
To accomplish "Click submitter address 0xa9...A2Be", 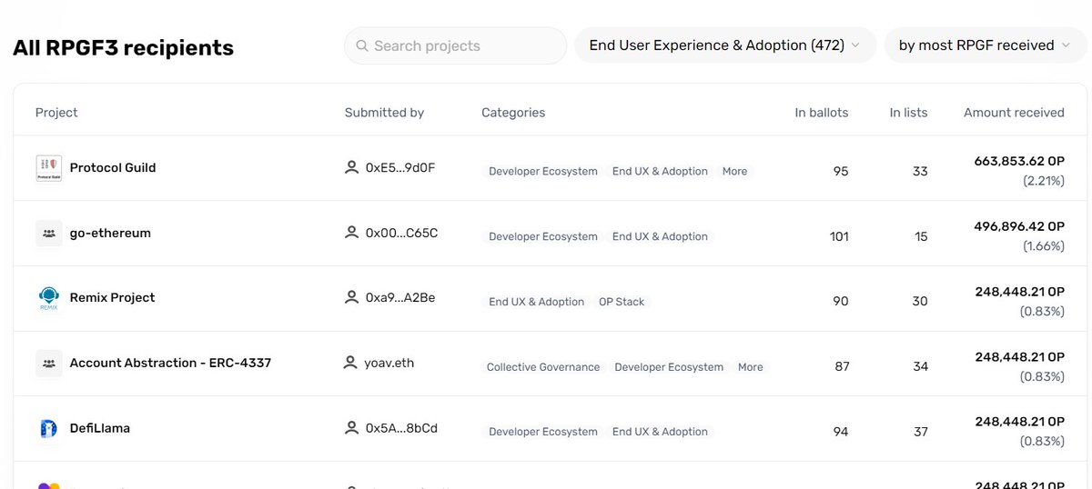I will tap(400, 297).
